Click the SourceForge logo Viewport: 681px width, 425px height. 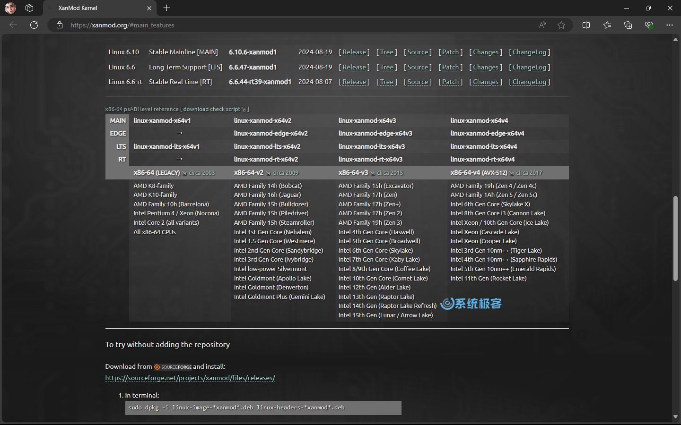tap(173, 367)
